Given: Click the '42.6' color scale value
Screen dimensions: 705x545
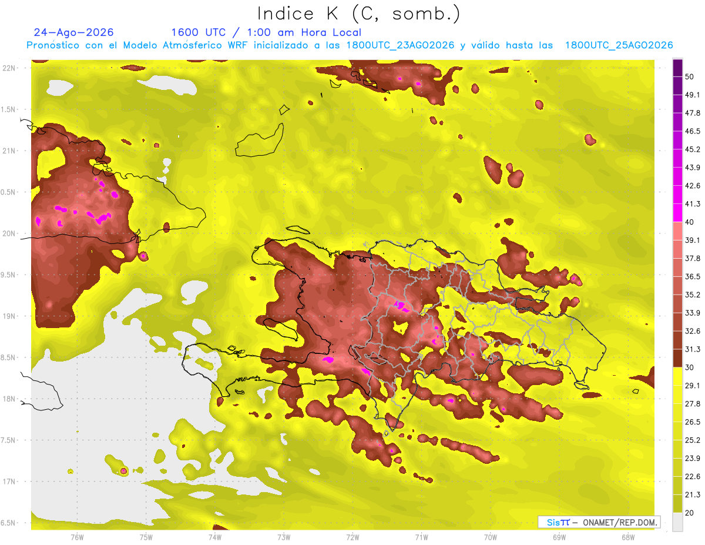Looking at the screenshot, I should click(693, 186).
